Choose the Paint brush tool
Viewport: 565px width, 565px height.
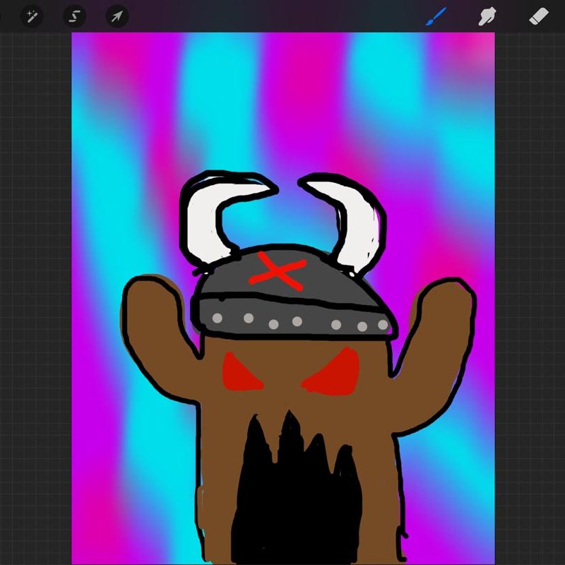point(436,16)
